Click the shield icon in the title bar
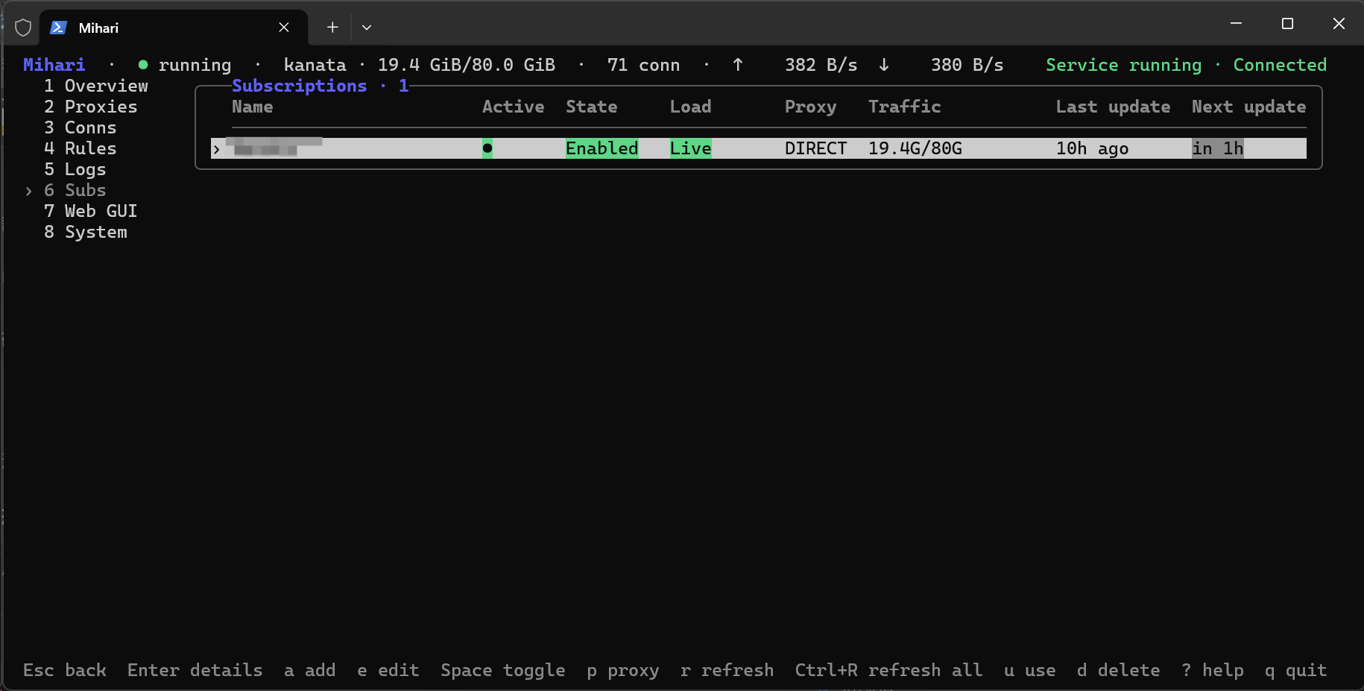This screenshot has height=691, width=1364. point(23,28)
